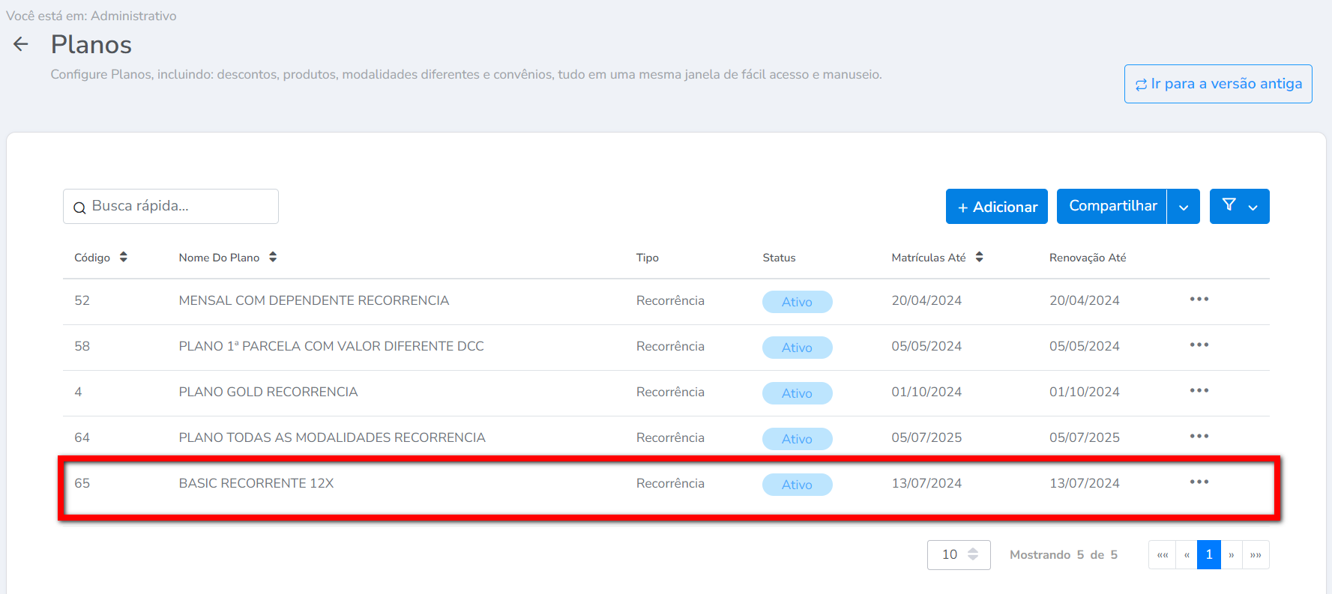The image size is (1332, 594).
Task: Go to the next page arrow
Action: (1232, 555)
